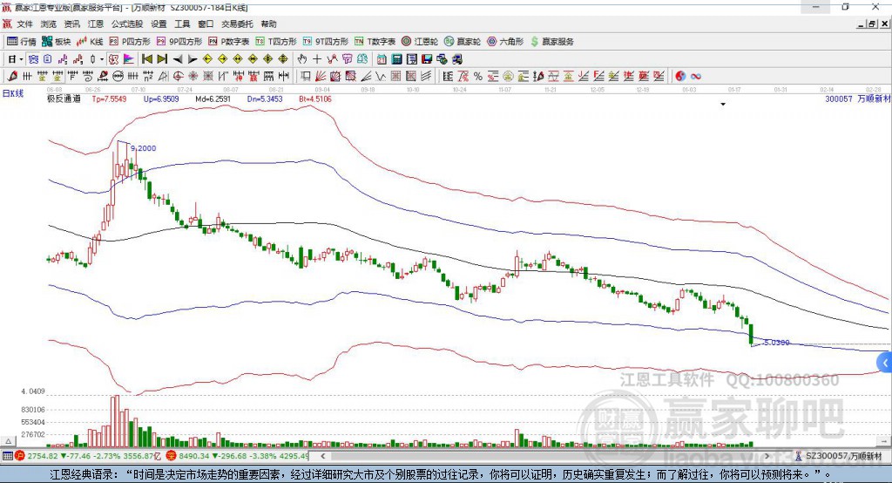The width and height of the screenshot is (892, 483).
Task: Open the 9P四方形 tool
Action: 179,42
